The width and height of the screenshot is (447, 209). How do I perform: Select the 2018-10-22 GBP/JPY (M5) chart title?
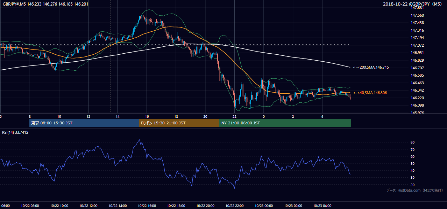[x=413, y=4]
